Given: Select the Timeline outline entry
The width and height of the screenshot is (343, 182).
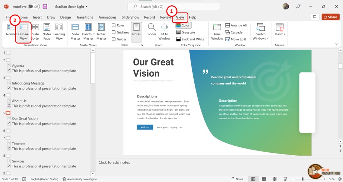Looking at the screenshot, I should tap(19, 143).
